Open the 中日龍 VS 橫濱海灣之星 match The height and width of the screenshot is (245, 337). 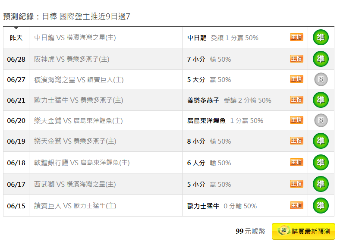point(75,38)
